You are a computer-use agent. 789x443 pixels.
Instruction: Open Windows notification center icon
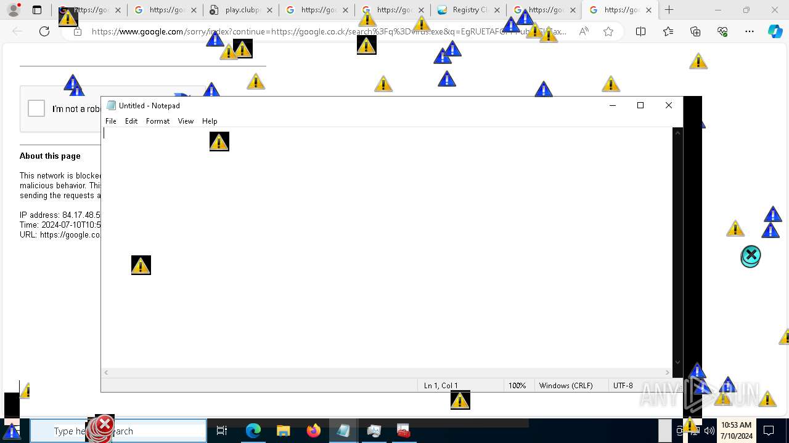pyautogui.click(x=769, y=431)
